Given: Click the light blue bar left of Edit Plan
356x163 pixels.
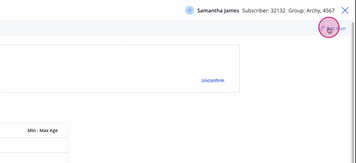Looking at the screenshot, I should pos(157,29).
